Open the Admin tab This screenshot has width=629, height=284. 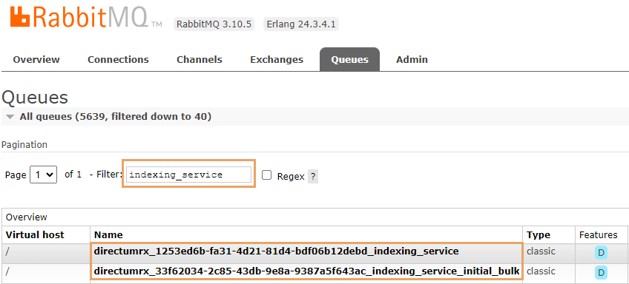pyautogui.click(x=412, y=60)
